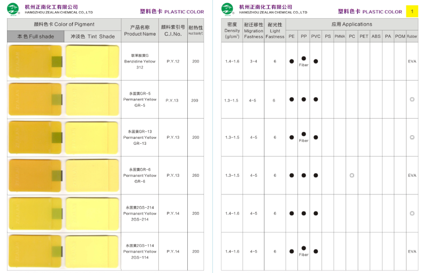Click the Density (g/cm³) column header
Image resolution: width=428 pixels, height=273 pixels.
(232, 30)
